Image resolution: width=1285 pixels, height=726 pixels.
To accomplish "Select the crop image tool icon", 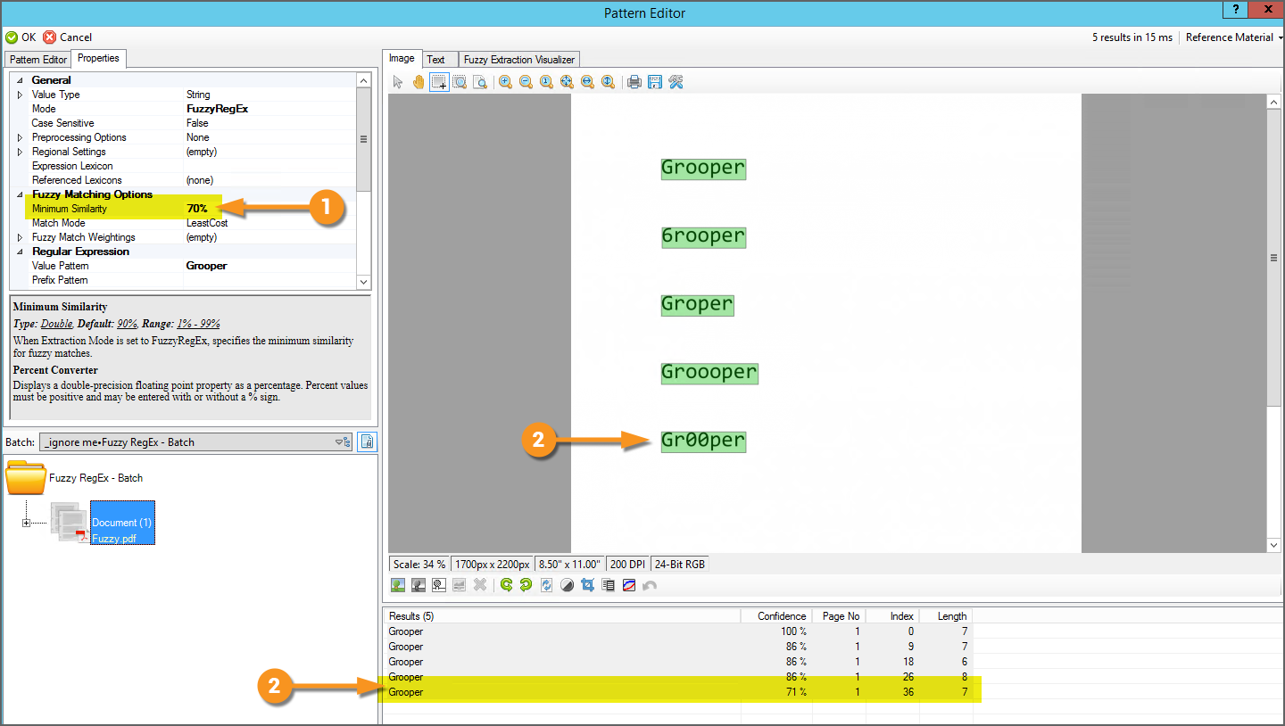I will pos(587,585).
